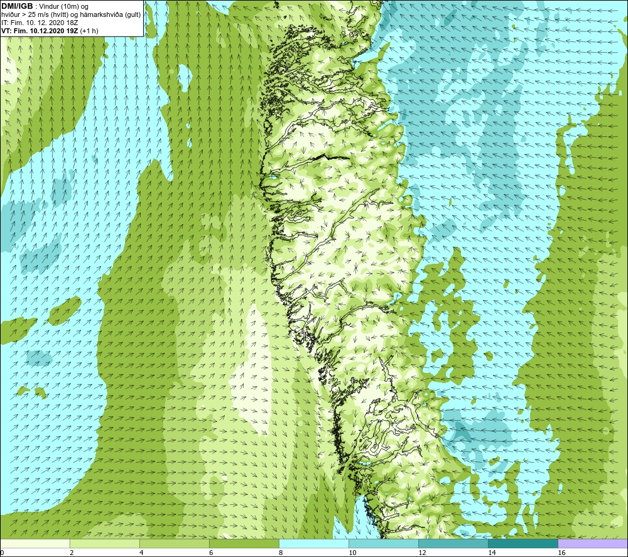The width and height of the screenshot is (628, 557).
Task: Click the purple above-16 m/s legend swatch
Action: tap(593, 544)
